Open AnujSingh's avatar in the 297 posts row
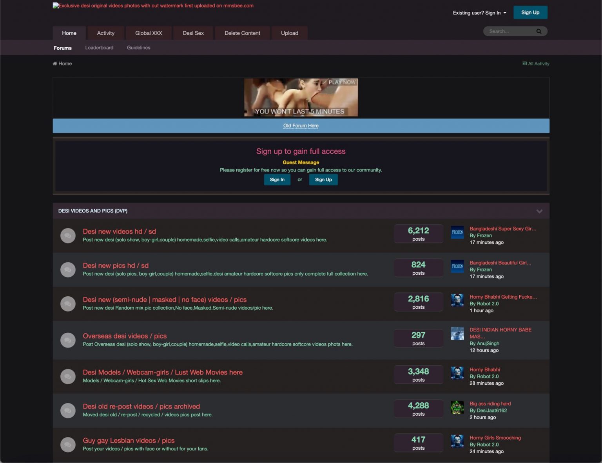The width and height of the screenshot is (602, 463). [457, 333]
